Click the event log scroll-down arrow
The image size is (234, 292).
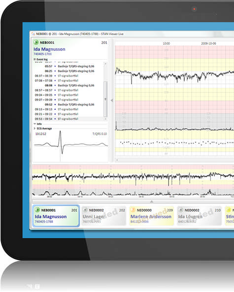pyautogui.click(x=105, y=119)
